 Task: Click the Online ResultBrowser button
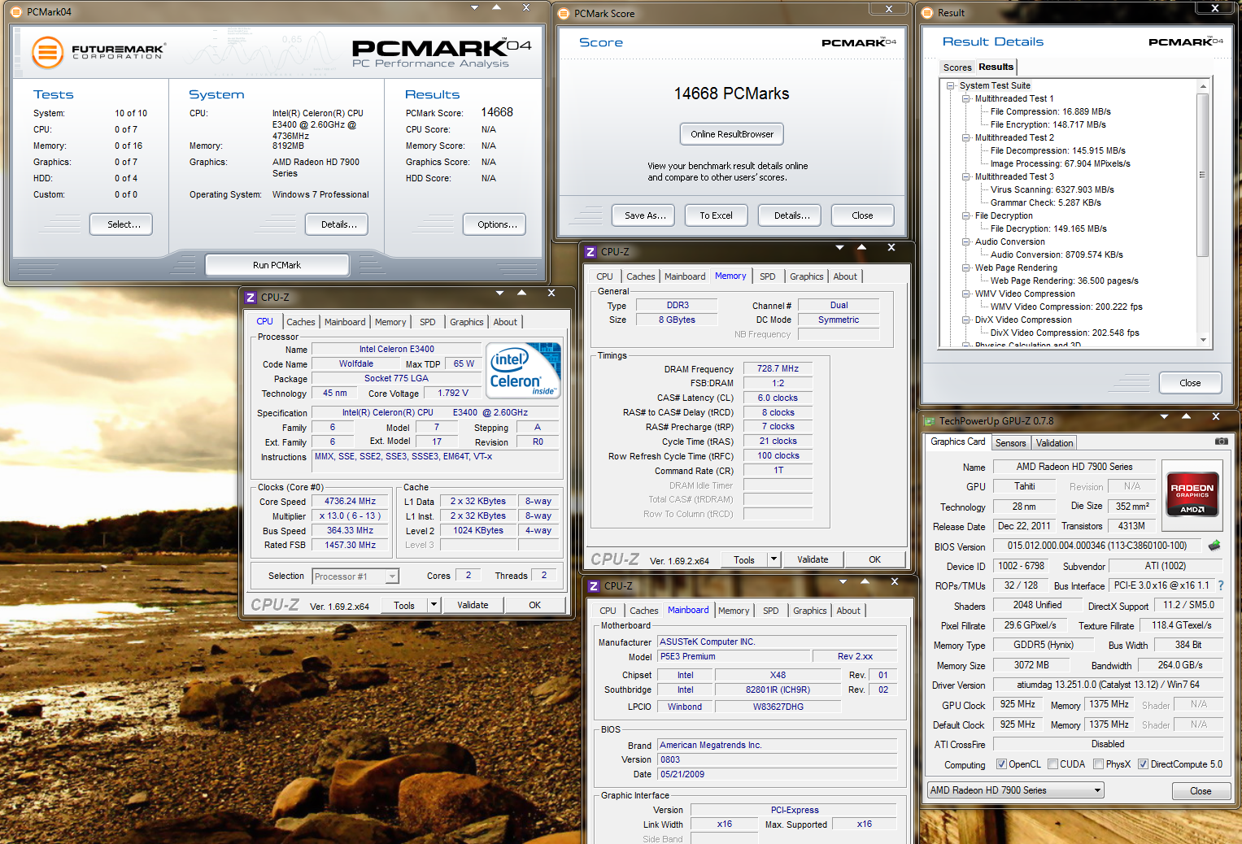pyautogui.click(x=732, y=134)
